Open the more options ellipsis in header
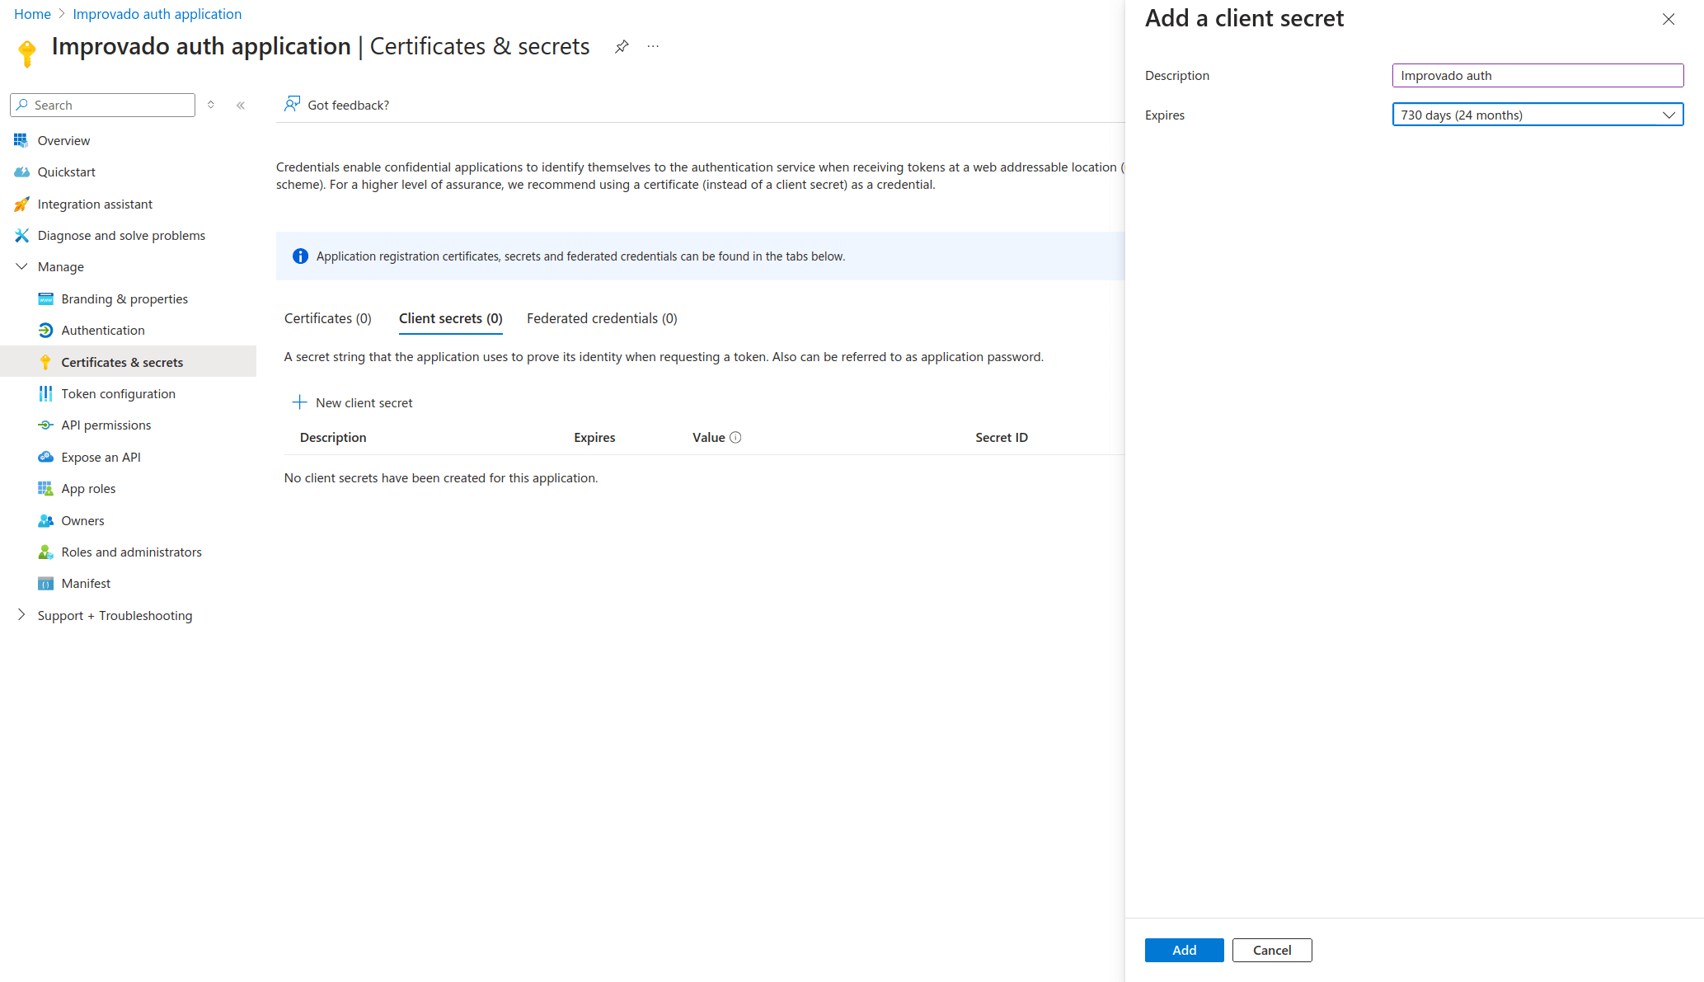1704x982 pixels. click(653, 47)
